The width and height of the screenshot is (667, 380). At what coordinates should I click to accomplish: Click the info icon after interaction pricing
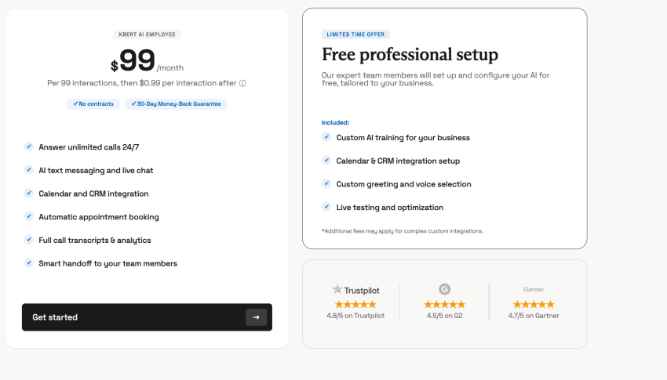(242, 83)
